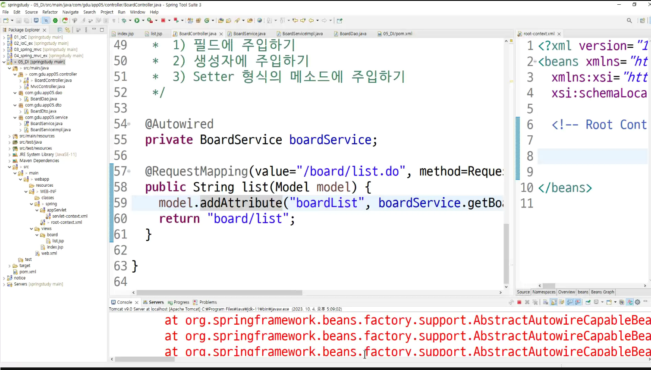Toggle Show Console on standard output change
This screenshot has height=370, width=651.
pyautogui.click(x=569, y=302)
